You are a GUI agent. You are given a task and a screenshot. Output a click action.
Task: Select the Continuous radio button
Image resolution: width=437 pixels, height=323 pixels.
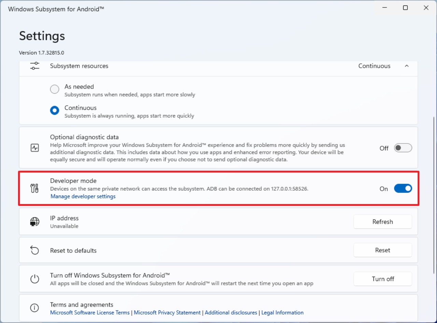[x=55, y=111]
